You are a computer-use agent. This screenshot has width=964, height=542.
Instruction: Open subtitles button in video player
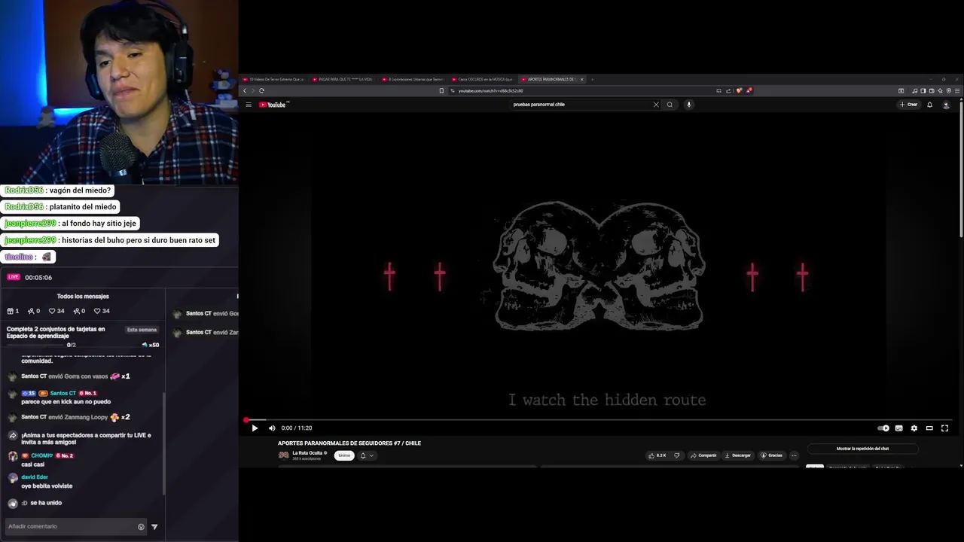898,428
